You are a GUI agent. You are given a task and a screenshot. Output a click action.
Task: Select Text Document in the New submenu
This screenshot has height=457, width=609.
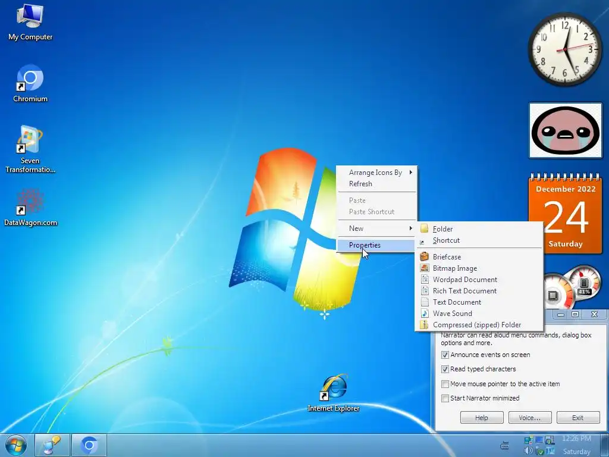(x=479, y=302)
